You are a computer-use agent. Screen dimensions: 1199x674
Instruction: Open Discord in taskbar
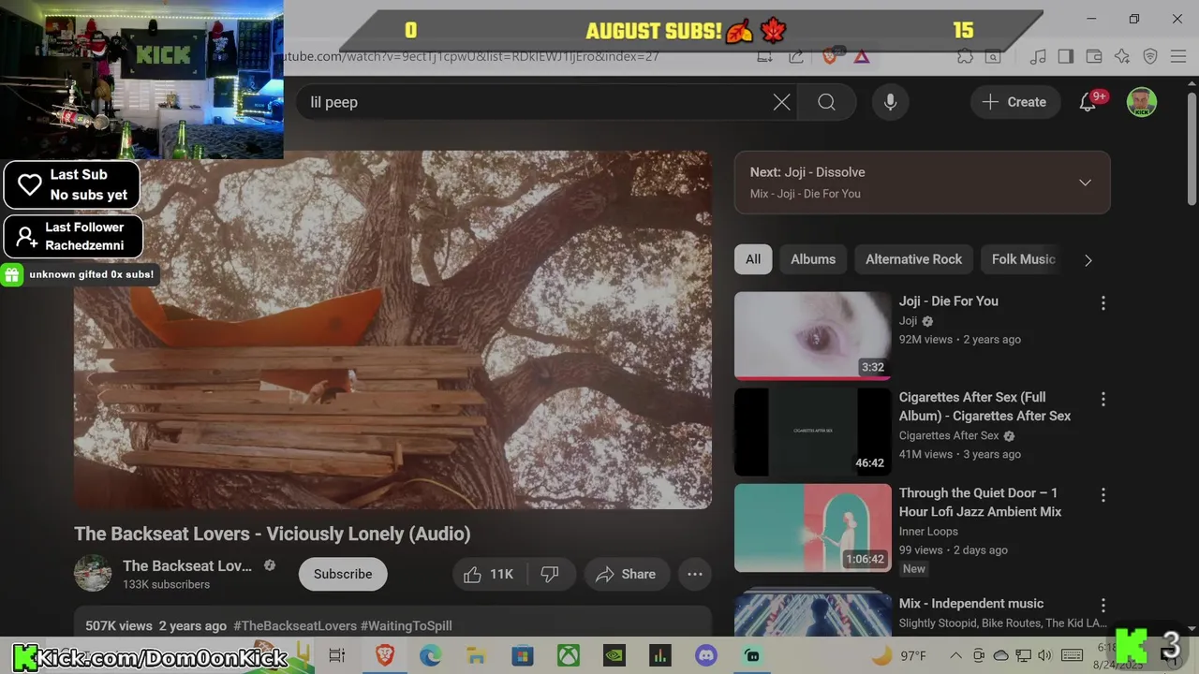coord(706,655)
